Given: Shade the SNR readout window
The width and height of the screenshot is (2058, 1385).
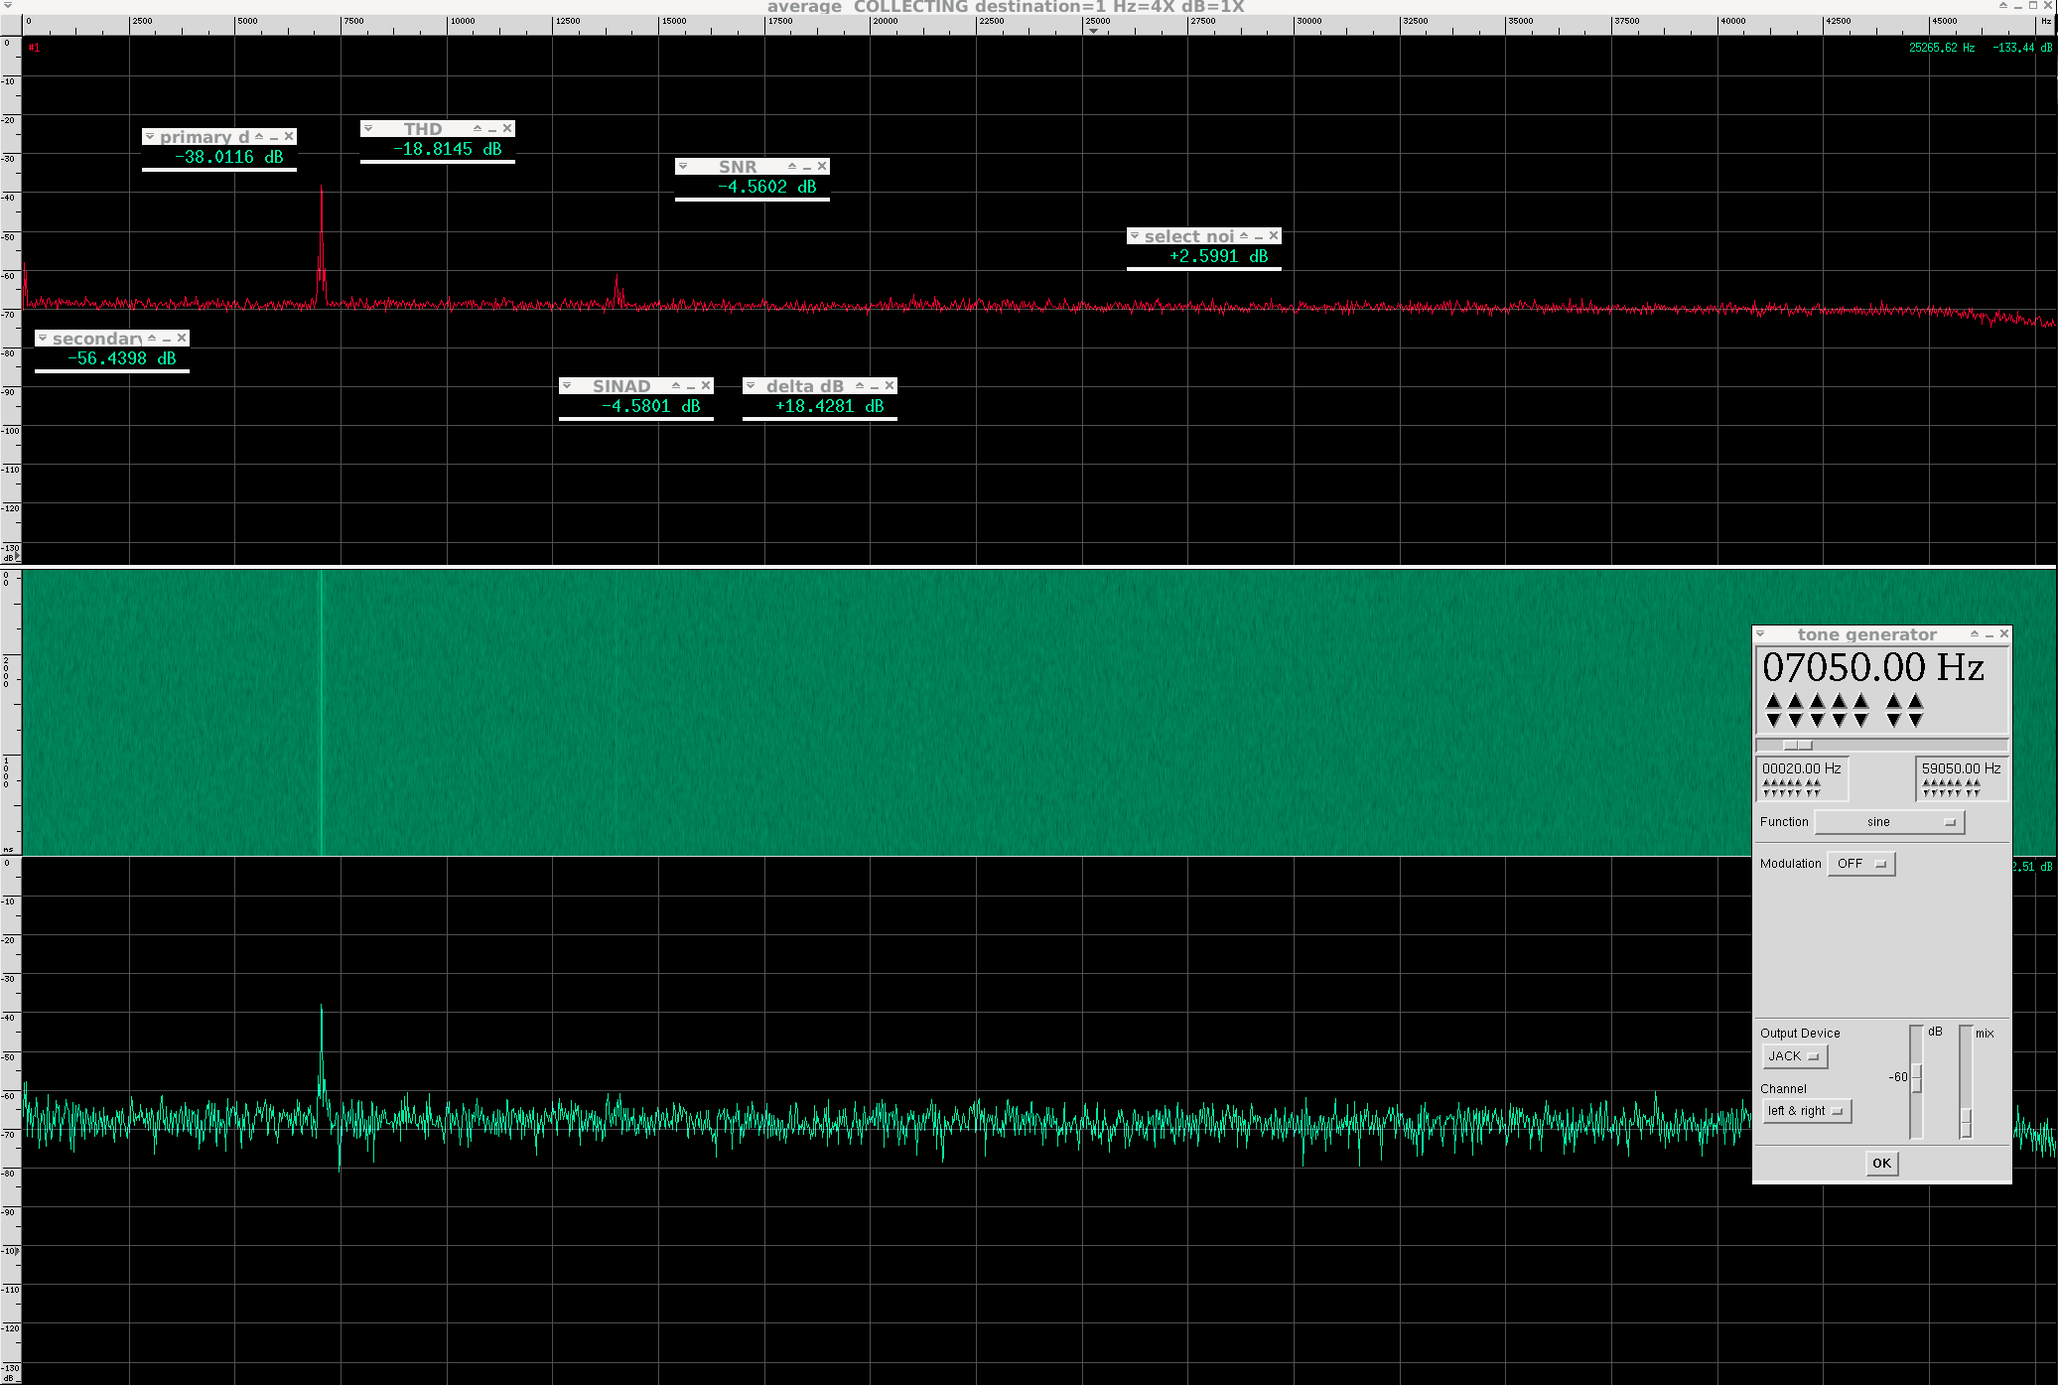Looking at the screenshot, I should 792,166.
